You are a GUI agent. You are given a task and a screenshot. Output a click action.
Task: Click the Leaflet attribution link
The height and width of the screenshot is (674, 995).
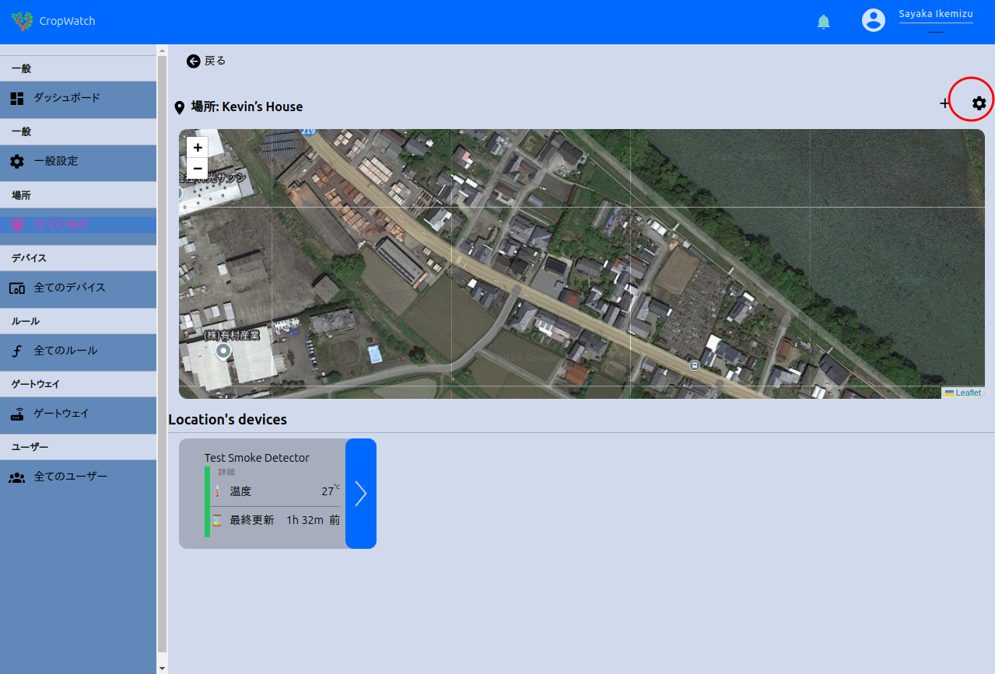[968, 393]
